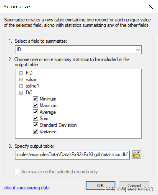Uncheck the Minimum statistic checkbox

35,99
